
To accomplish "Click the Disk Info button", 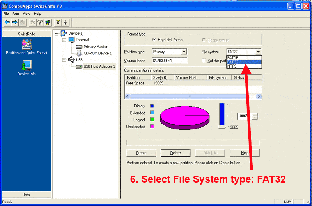I will point(210,153).
